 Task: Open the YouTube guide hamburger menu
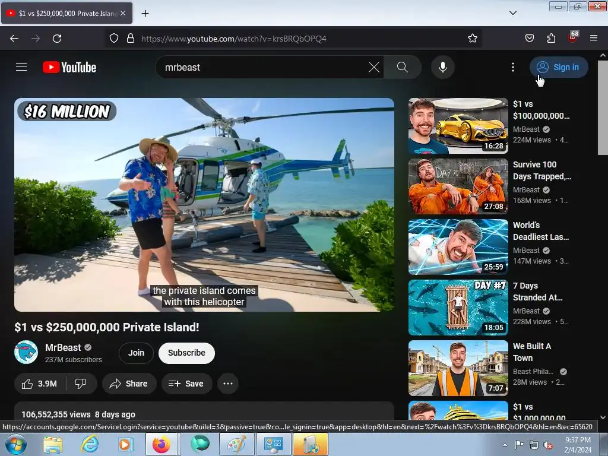[x=21, y=67]
